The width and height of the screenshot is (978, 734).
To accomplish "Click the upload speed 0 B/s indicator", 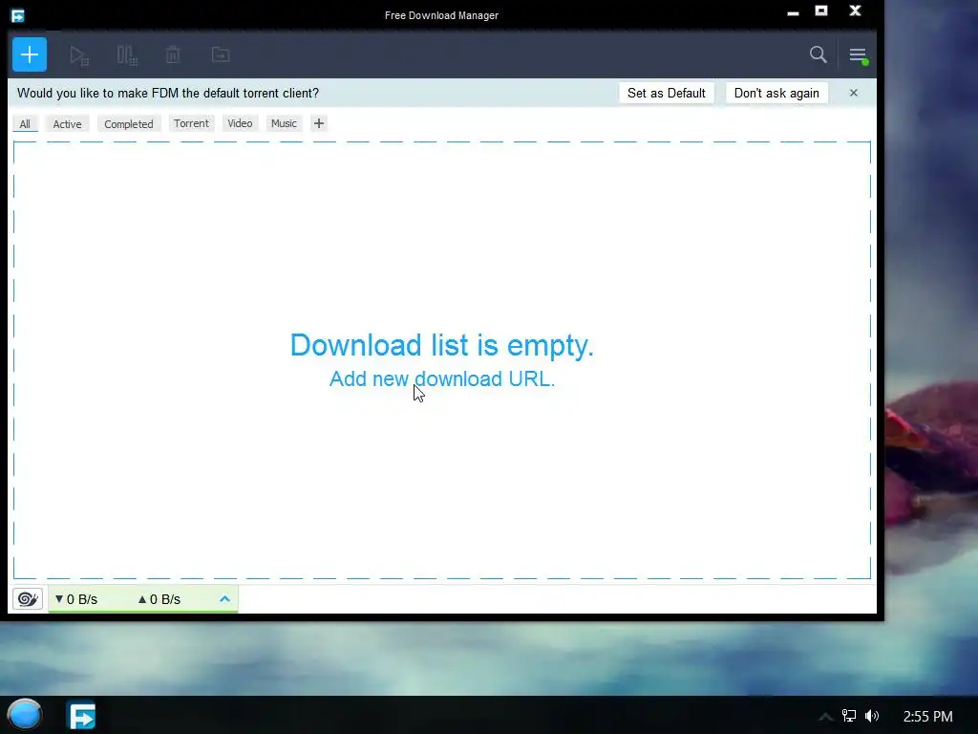I will coord(159,599).
